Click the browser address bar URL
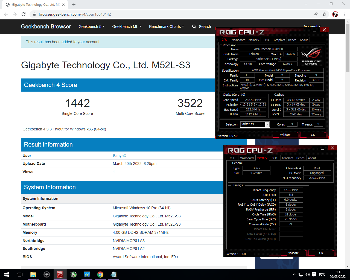This screenshot has width=350, height=280. (75, 14)
